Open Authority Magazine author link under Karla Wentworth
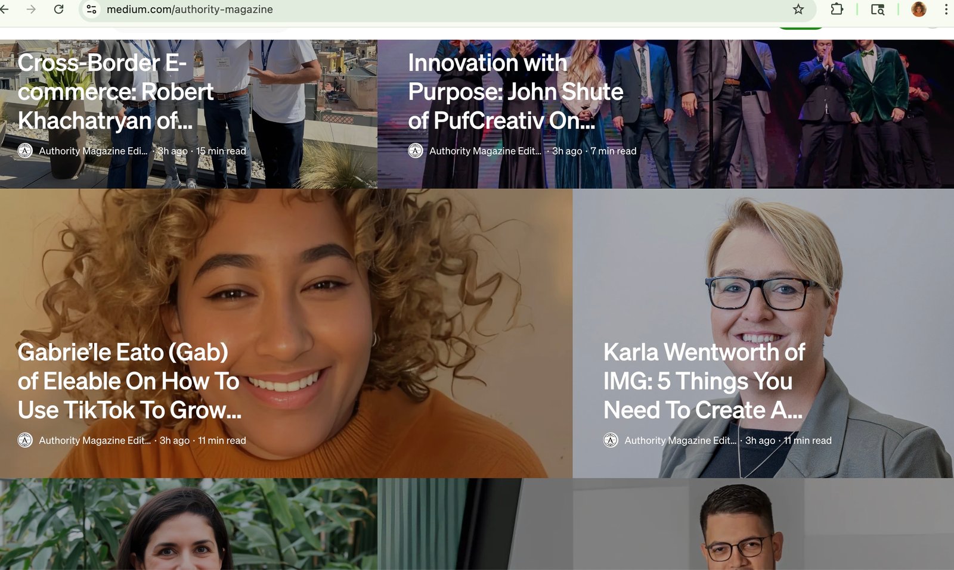 680,441
